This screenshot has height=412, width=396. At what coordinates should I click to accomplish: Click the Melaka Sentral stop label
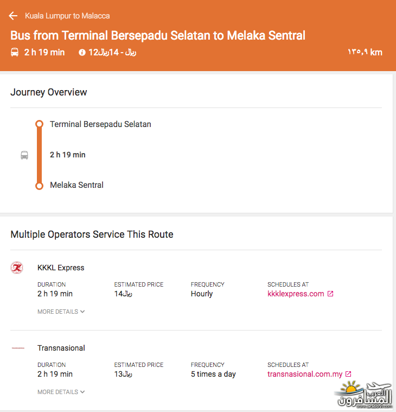(x=76, y=185)
